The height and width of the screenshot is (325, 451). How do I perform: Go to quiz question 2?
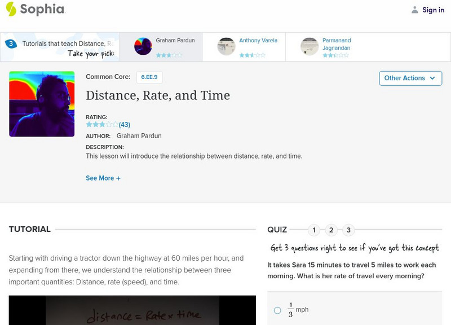coord(331,230)
